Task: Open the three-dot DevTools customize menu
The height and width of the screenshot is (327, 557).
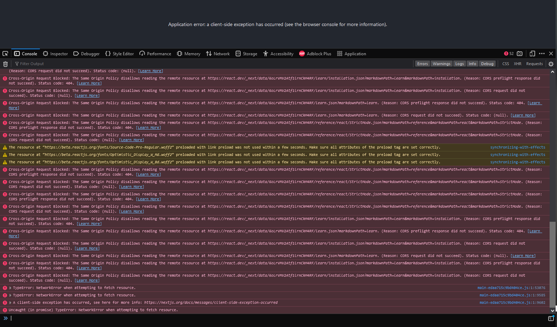Action: 542,54
